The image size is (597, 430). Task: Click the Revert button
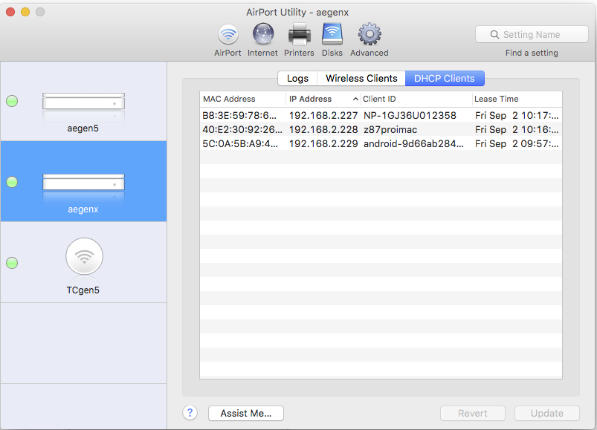point(473,413)
